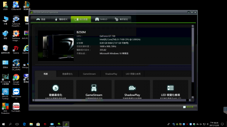
Task: Click the Microsoft Windows 10 value
Action: [x=114, y=53]
